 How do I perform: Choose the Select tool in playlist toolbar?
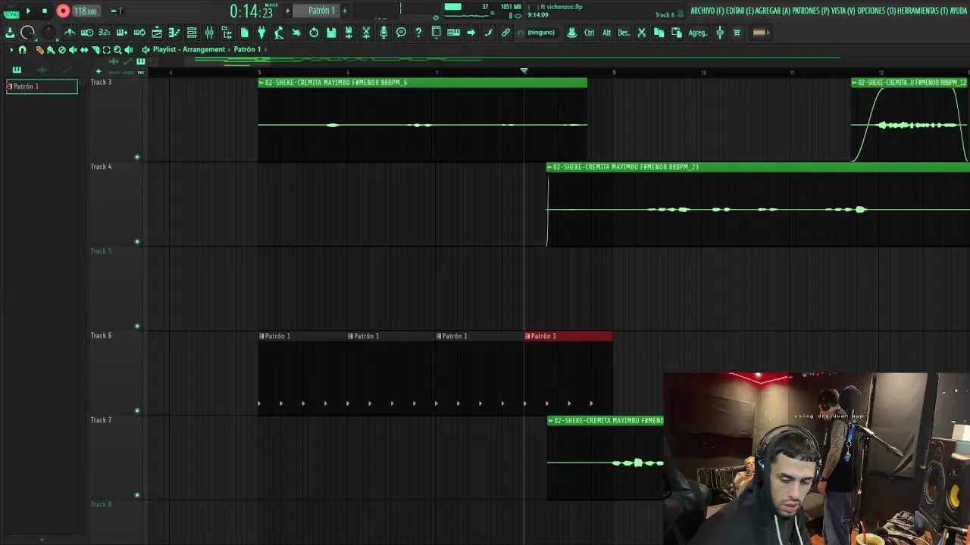pos(106,50)
